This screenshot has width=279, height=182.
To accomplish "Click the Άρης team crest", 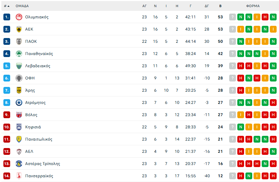I will pos(19,90).
